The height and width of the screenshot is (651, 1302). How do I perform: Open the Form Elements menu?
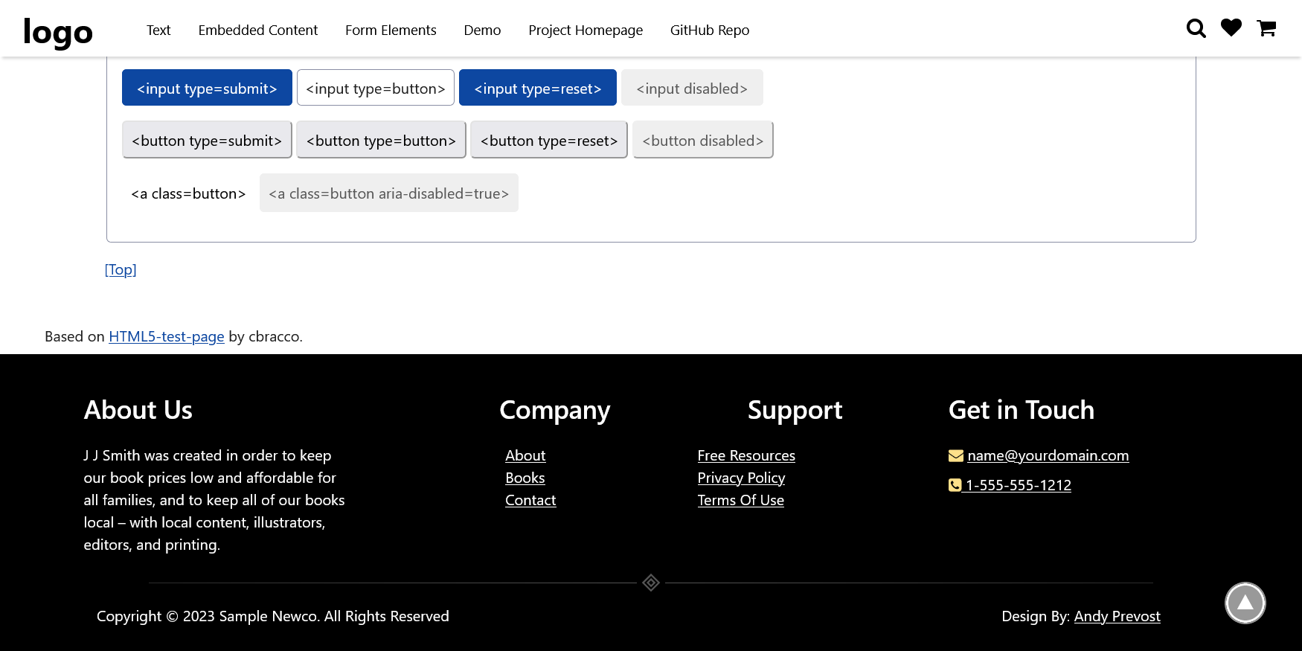point(391,31)
